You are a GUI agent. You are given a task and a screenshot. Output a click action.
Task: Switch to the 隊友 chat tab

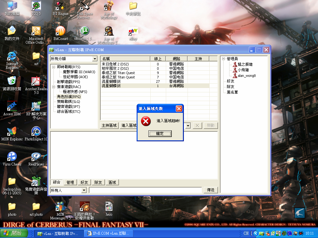[x=98, y=182]
